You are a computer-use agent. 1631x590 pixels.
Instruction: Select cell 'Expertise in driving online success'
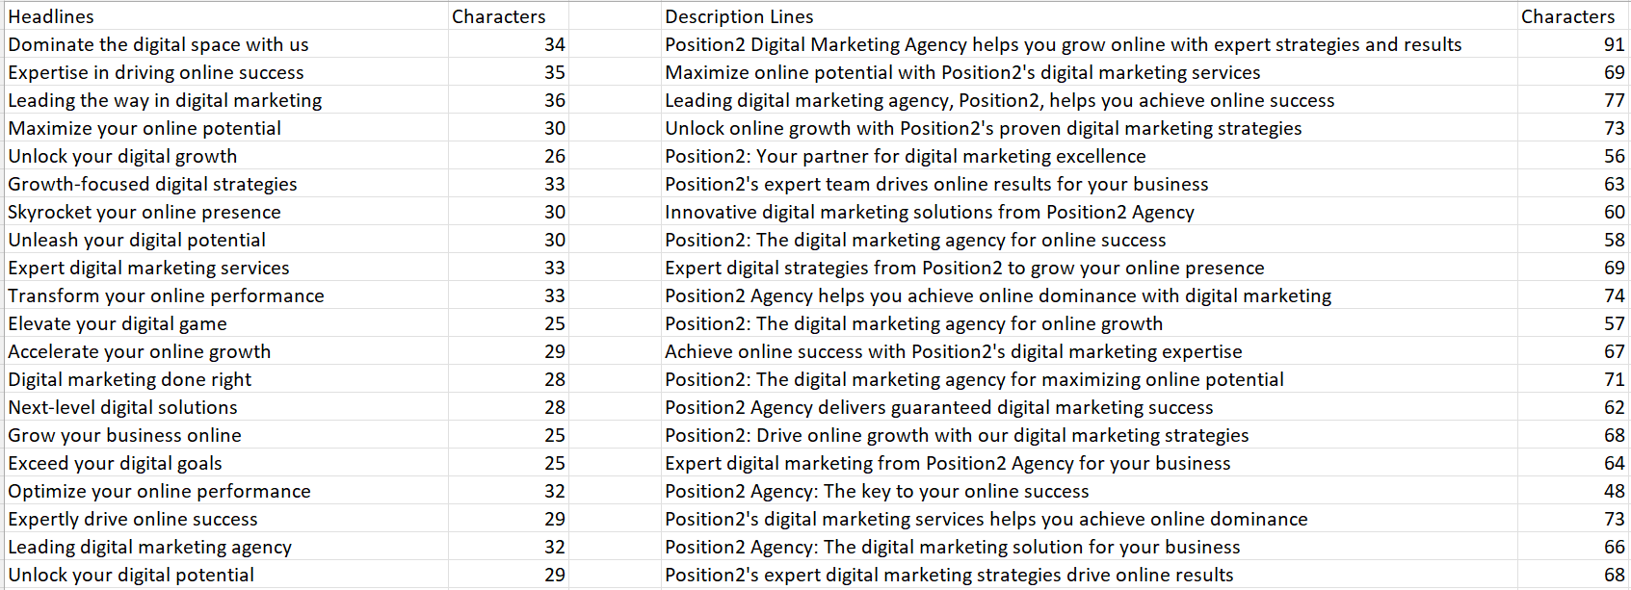click(226, 72)
